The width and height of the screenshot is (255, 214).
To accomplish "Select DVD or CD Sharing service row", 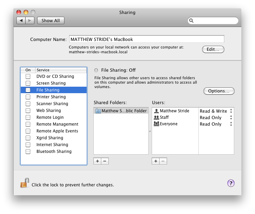I will coord(54,76).
